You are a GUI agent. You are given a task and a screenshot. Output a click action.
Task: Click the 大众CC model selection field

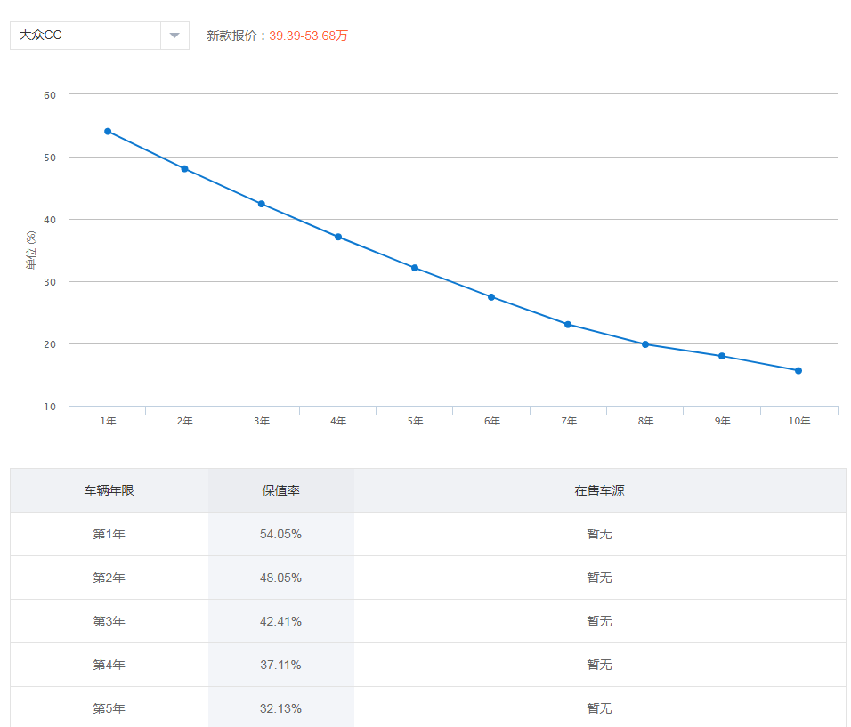click(x=100, y=36)
